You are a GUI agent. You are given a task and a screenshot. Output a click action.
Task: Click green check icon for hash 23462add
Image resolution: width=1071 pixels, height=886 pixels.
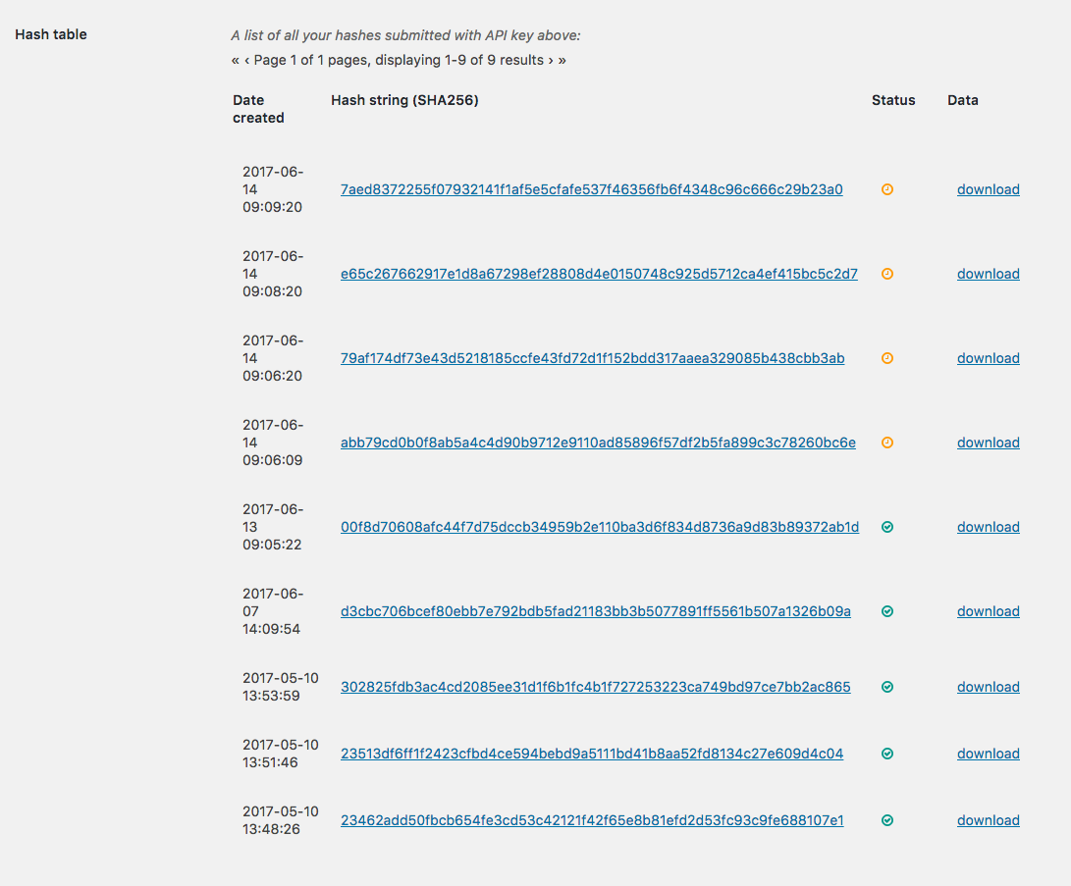coord(887,820)
